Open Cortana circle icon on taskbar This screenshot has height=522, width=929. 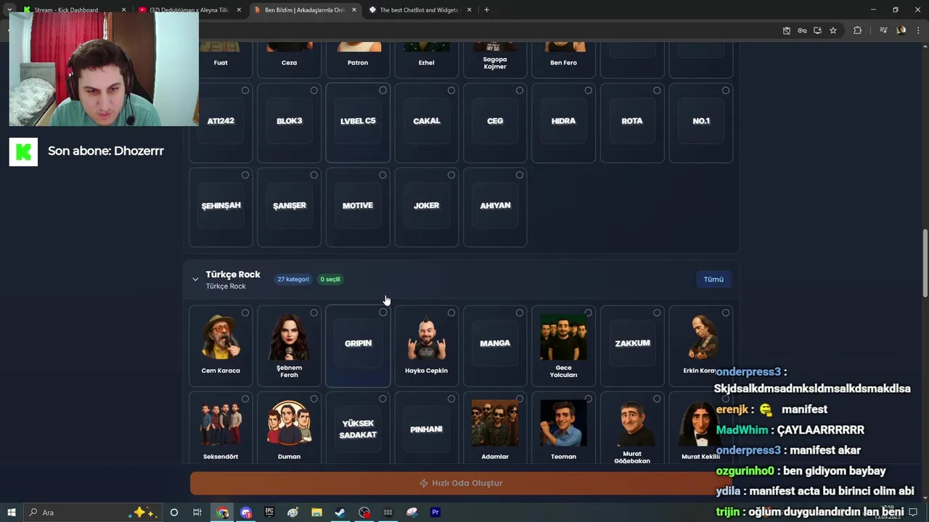pyautogui.click(x=173, y=513)
